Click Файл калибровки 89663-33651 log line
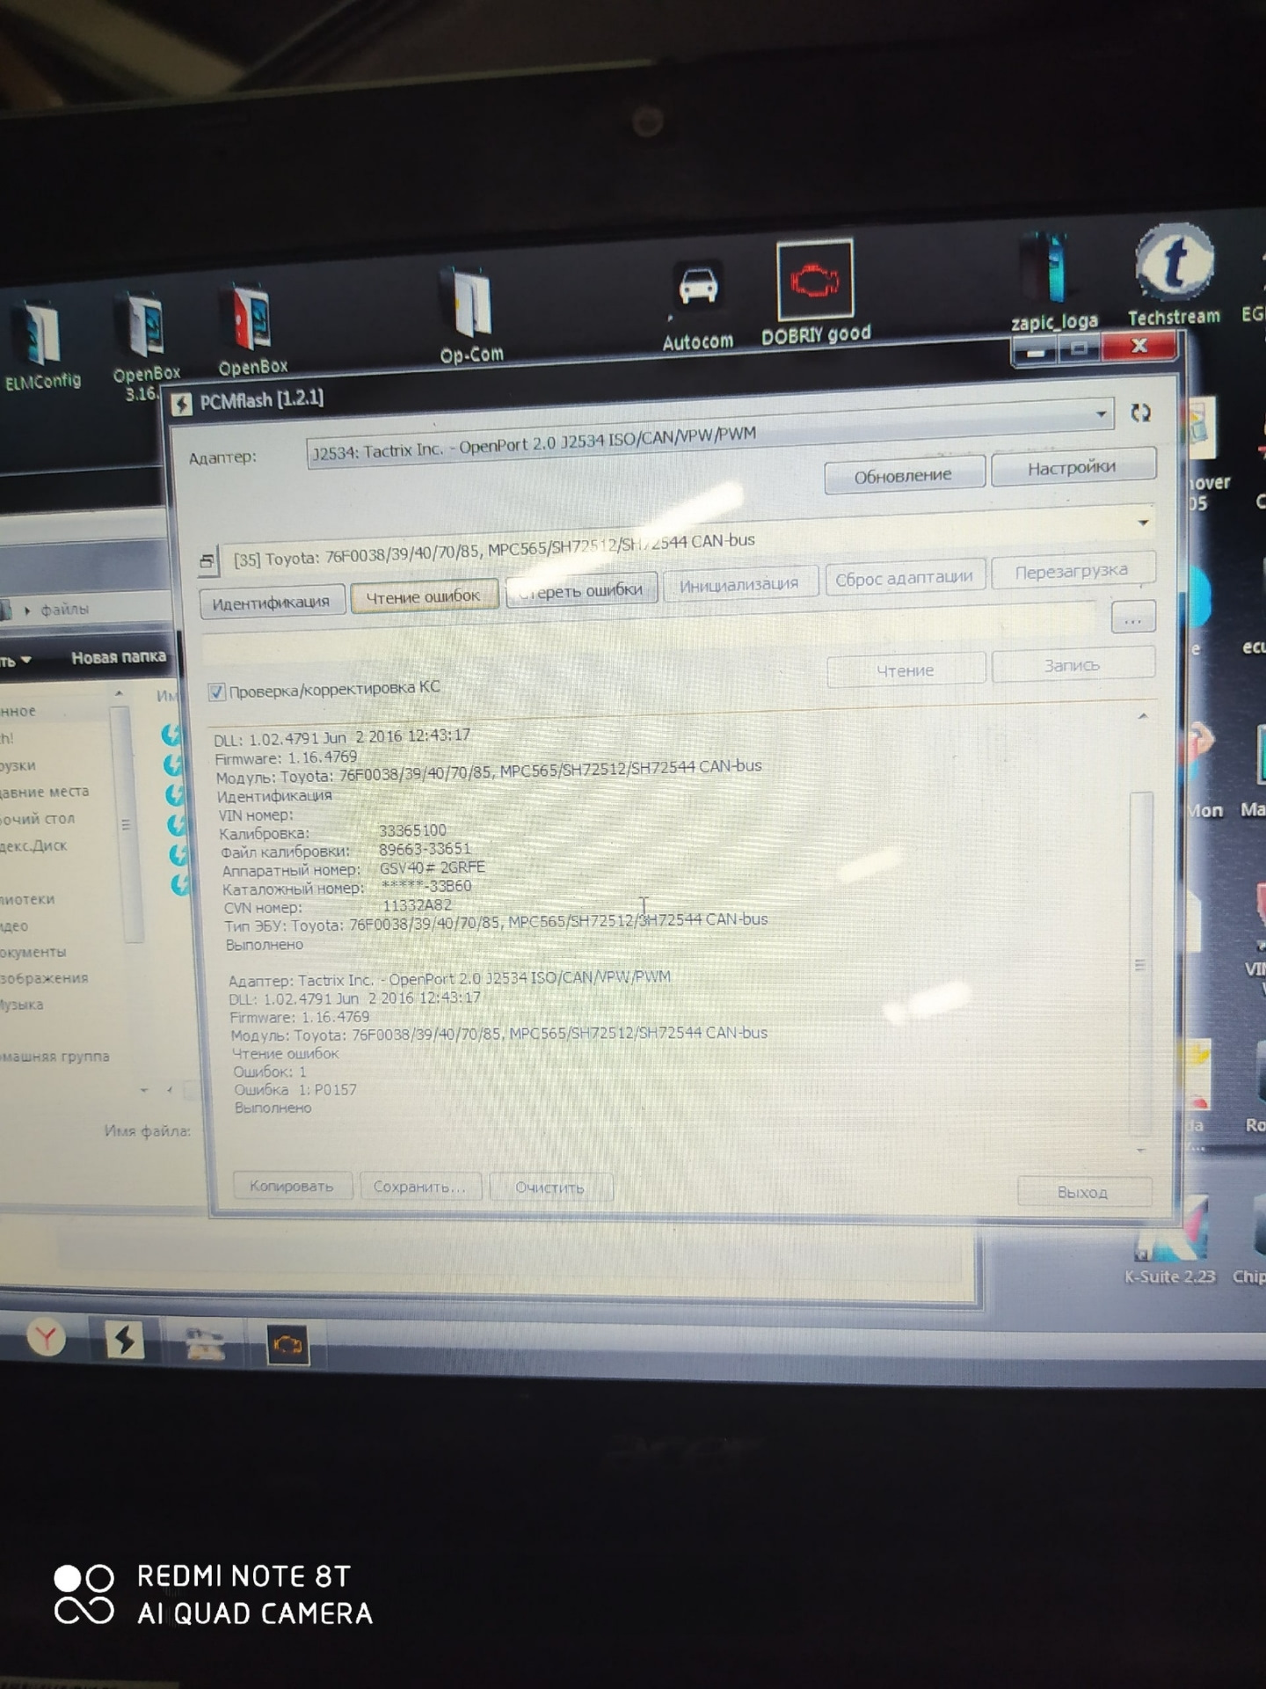Viewport: 1266px width, 1689px height. point(346,850)
